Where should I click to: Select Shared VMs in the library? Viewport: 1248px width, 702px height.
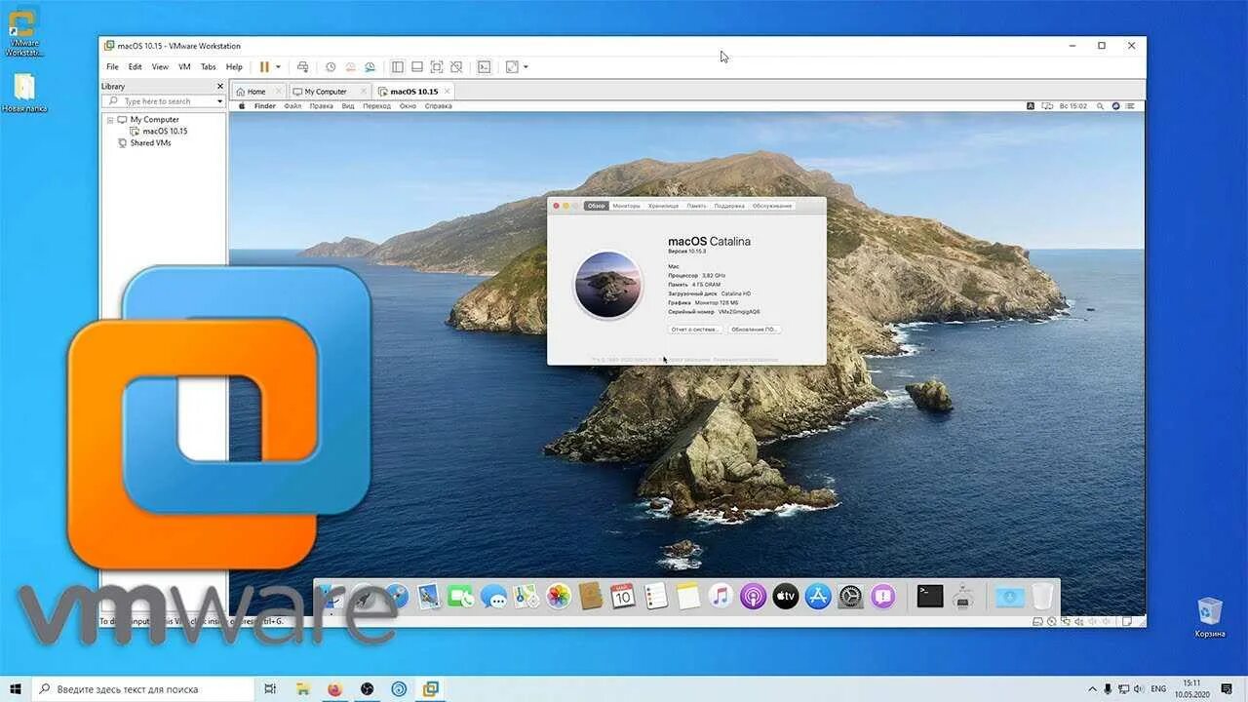pos(150,142)
